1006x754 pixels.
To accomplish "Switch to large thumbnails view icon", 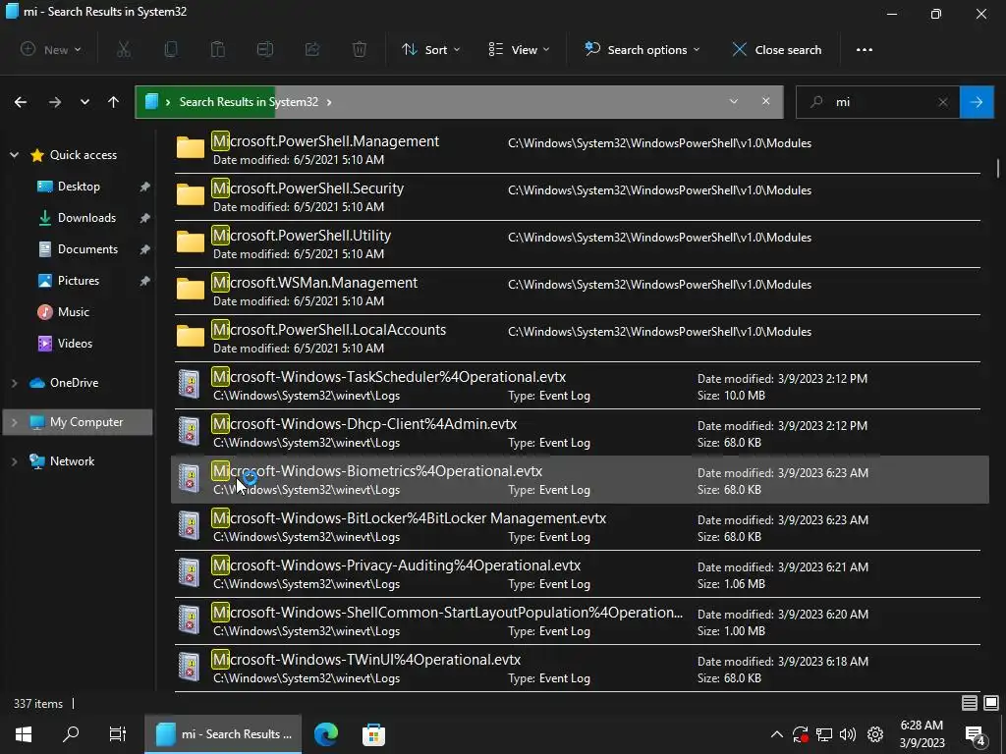I will (991, 703).
